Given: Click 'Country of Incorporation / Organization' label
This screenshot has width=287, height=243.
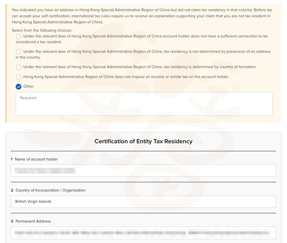Looking at the screenshot, I should pyautogui.click(x=50, y=190).
